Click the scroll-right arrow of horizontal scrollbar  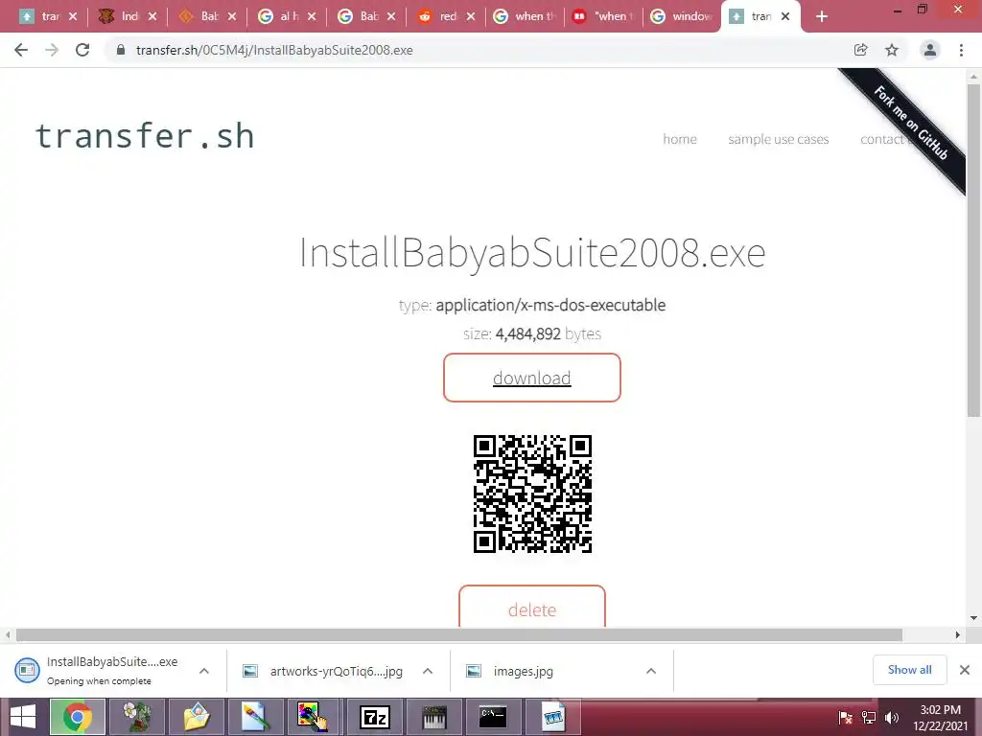[958, 634]
